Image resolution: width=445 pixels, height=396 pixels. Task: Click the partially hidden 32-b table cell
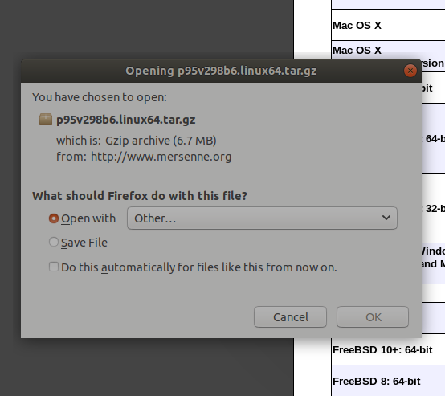click(434, 209)
